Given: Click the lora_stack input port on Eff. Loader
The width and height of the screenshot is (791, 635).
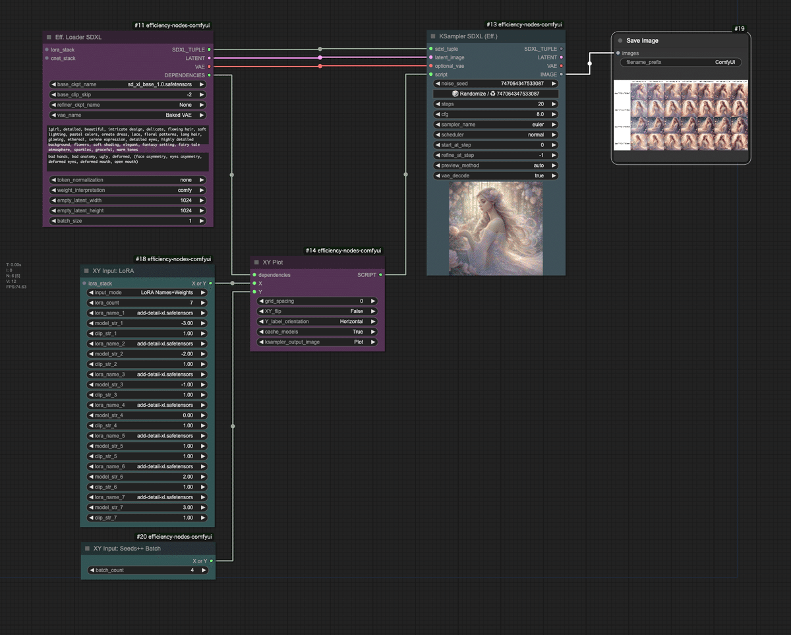Looking at the screenshot, I should click(47, 49).
